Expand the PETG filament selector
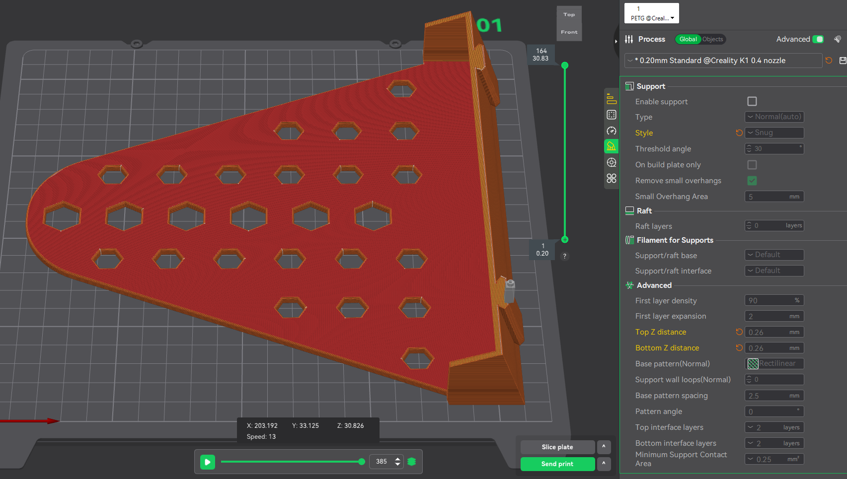Image resolution: width=847 pixels, height=479 pixels. (652, 13)
